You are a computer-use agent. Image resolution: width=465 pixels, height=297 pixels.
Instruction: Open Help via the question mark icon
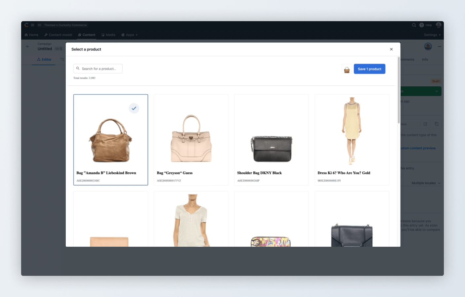(x=422, y=25)
